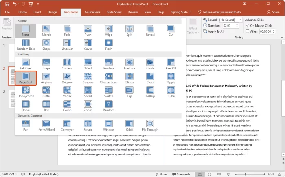This screenshot has width=285, height=177.
Task: Choose the Origami transition effect
Action: click(67, 78)
